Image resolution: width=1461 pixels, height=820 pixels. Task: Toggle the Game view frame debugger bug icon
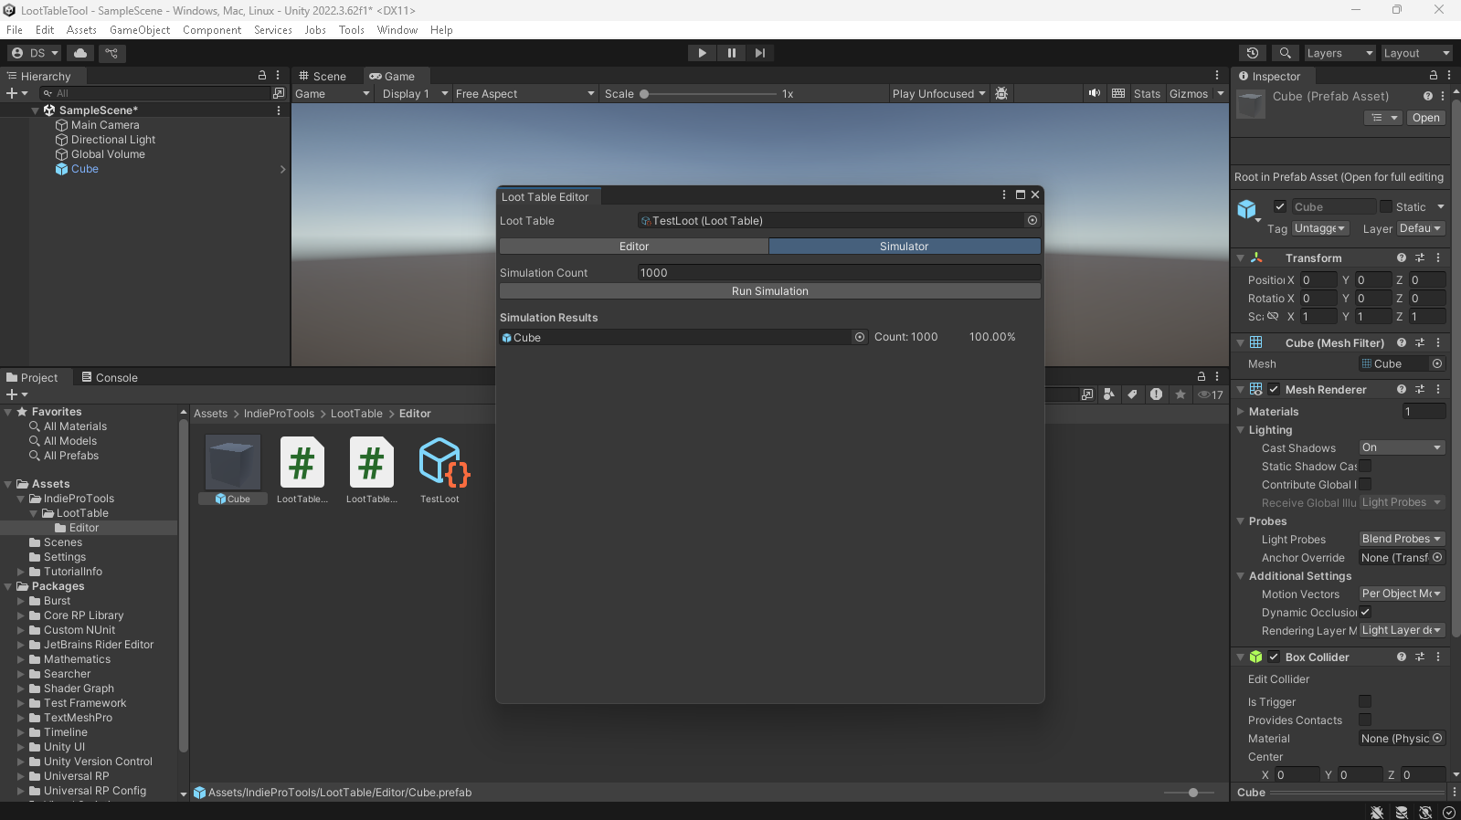pyautogui.click(x=1001, y=93)
